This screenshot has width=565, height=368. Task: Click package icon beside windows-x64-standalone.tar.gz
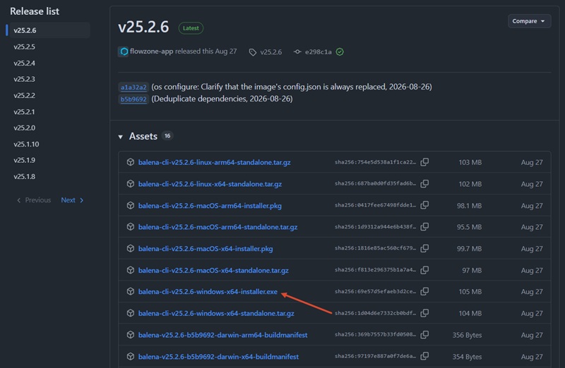click(x=131, y=313)
